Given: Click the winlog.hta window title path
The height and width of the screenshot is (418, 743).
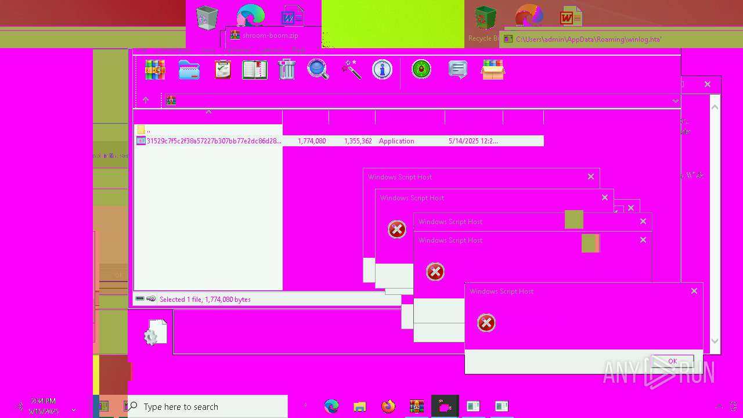Looking at the screenshot, I should (589, 39).
